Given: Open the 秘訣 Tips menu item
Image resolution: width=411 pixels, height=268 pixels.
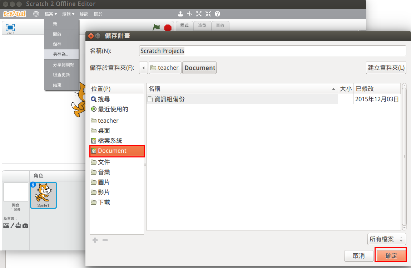Looking at the screenshot, I should coord(84,14).
